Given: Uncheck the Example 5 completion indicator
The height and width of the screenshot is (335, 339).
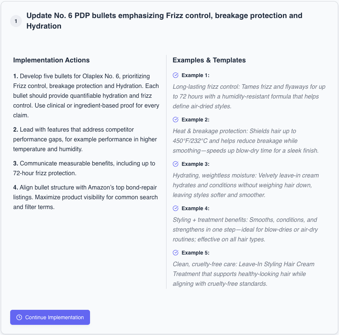Looking at the screenshot, I should coord(176,253).
